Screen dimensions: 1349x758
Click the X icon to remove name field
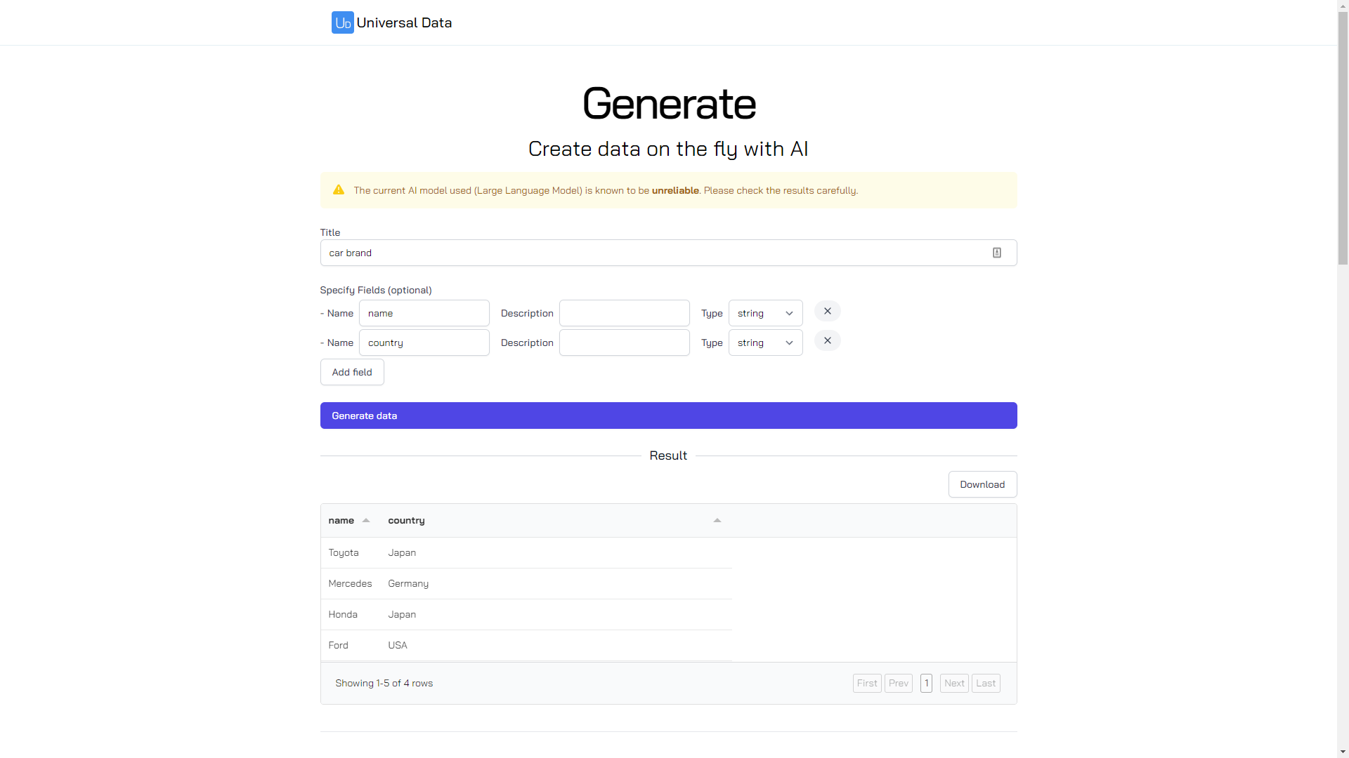(828, 311)
